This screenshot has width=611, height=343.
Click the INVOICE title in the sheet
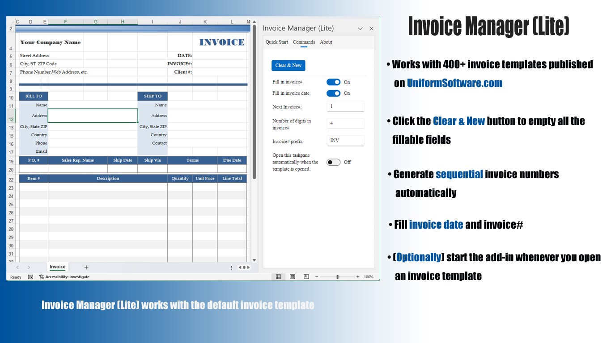(222, 42)
